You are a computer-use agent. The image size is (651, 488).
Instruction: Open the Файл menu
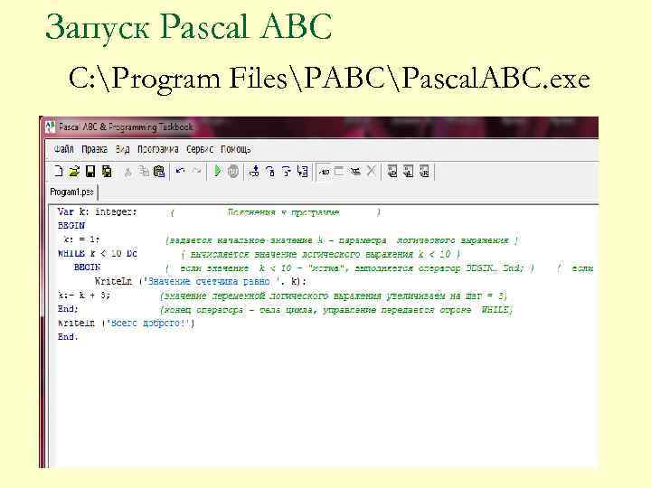tap(64, 149)
